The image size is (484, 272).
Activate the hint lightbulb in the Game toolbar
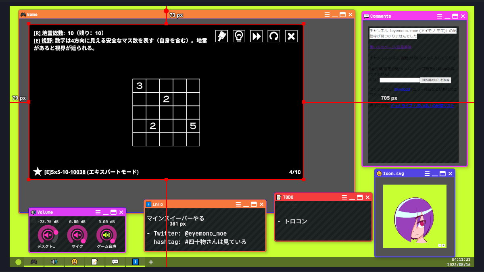point(238,36)
